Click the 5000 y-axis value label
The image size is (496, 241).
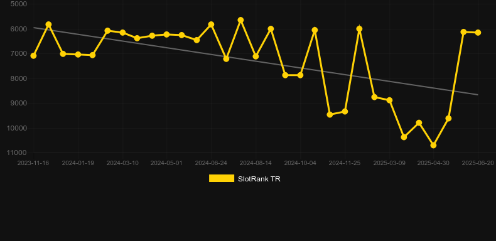19,4
